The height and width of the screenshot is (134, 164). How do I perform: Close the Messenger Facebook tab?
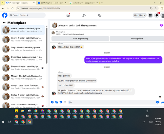click(x=34, y=3)
